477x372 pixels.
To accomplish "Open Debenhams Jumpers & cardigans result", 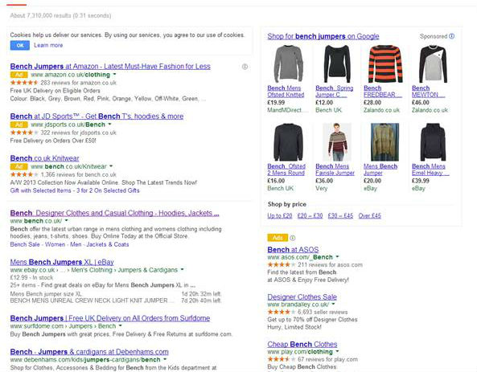I will 89,352.
